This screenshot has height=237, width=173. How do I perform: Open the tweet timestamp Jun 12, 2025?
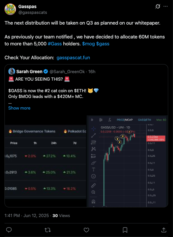(x=36, y=216)
